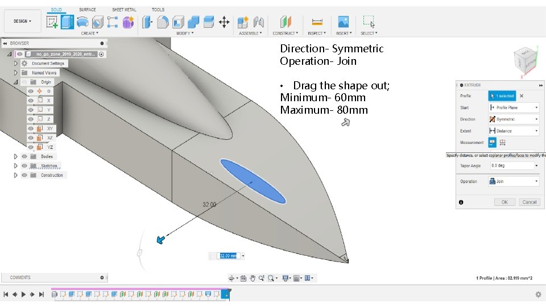This screenshot has width=546, height=307.
Task: Jump to the timeline beginning
Action: point(6,294)
